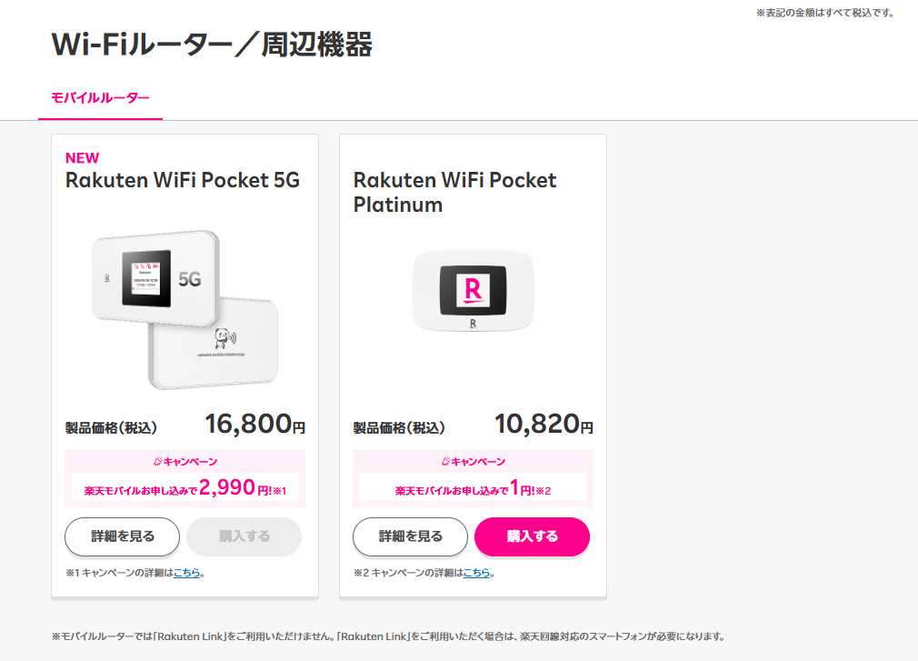Click the pink Rakuten R logo on Platinum screen
The image size is (918, 661).
coord(473,287)
